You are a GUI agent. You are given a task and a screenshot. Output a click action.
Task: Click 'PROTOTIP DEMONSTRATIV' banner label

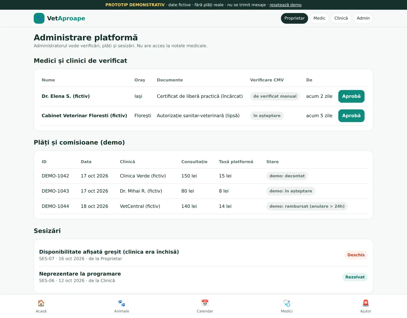tap(135, 5)
